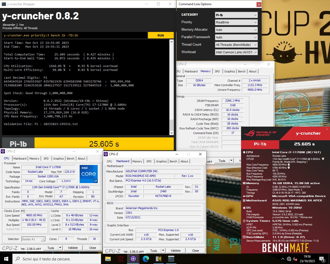Click the Windows OS section icon in BenchMate panel
This screenshot has height=264, width=330.
(244, 208)
